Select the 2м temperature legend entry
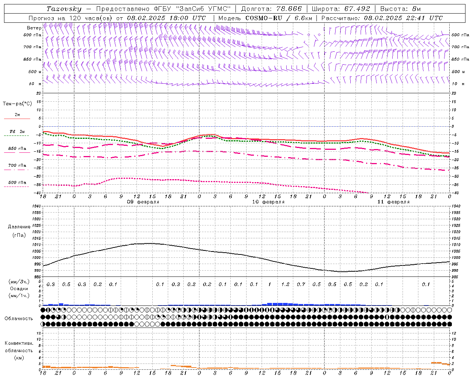Viewport: 471px width, 376px height. click(x=17, y=115)
